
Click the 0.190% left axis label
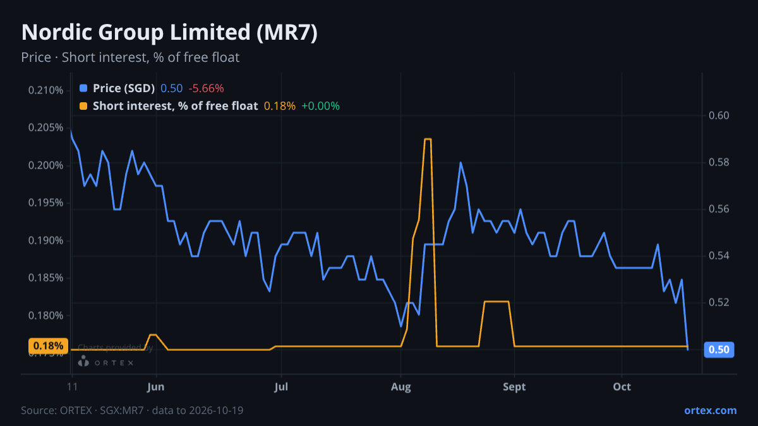pyautogui.click(x=46, y=240)
